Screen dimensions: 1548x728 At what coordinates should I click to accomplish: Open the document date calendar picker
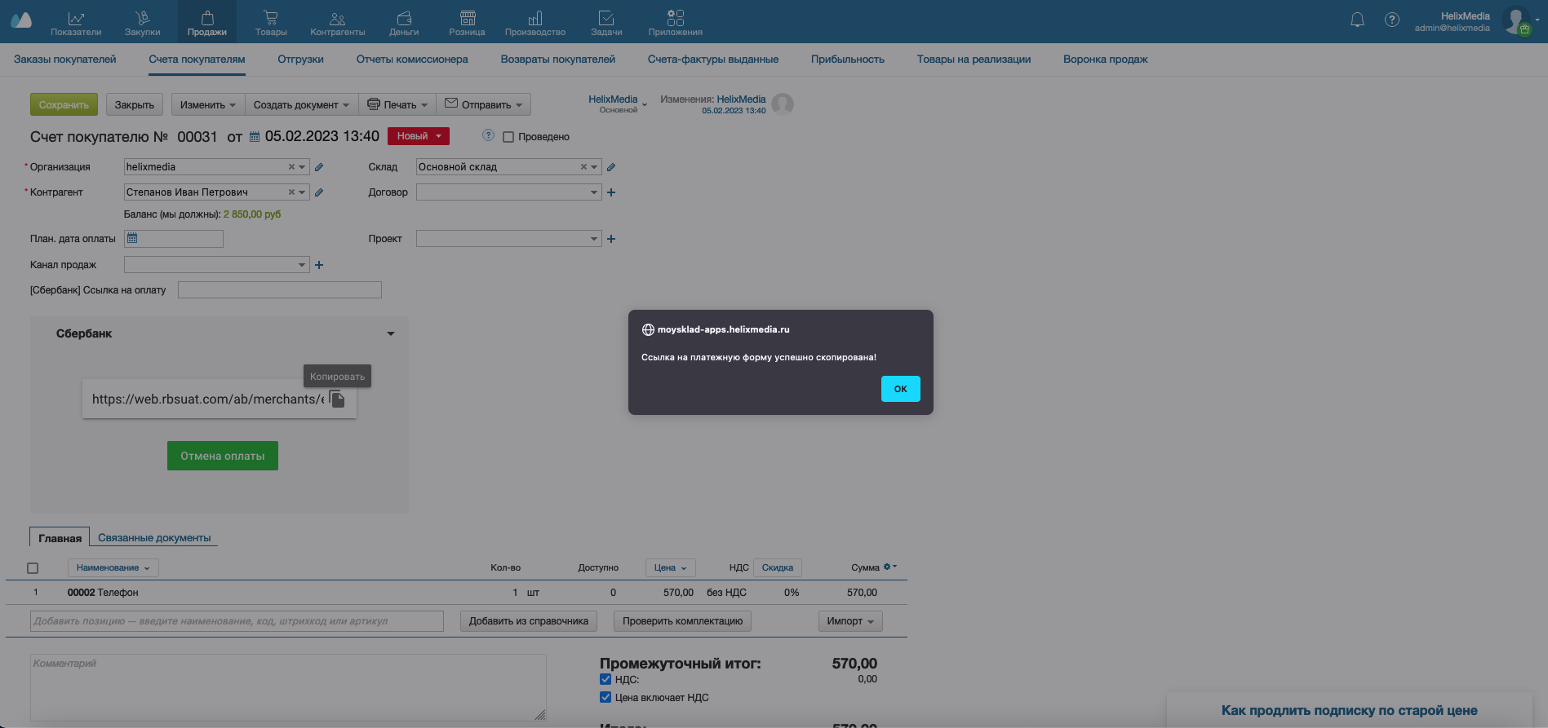pos(255,137)
